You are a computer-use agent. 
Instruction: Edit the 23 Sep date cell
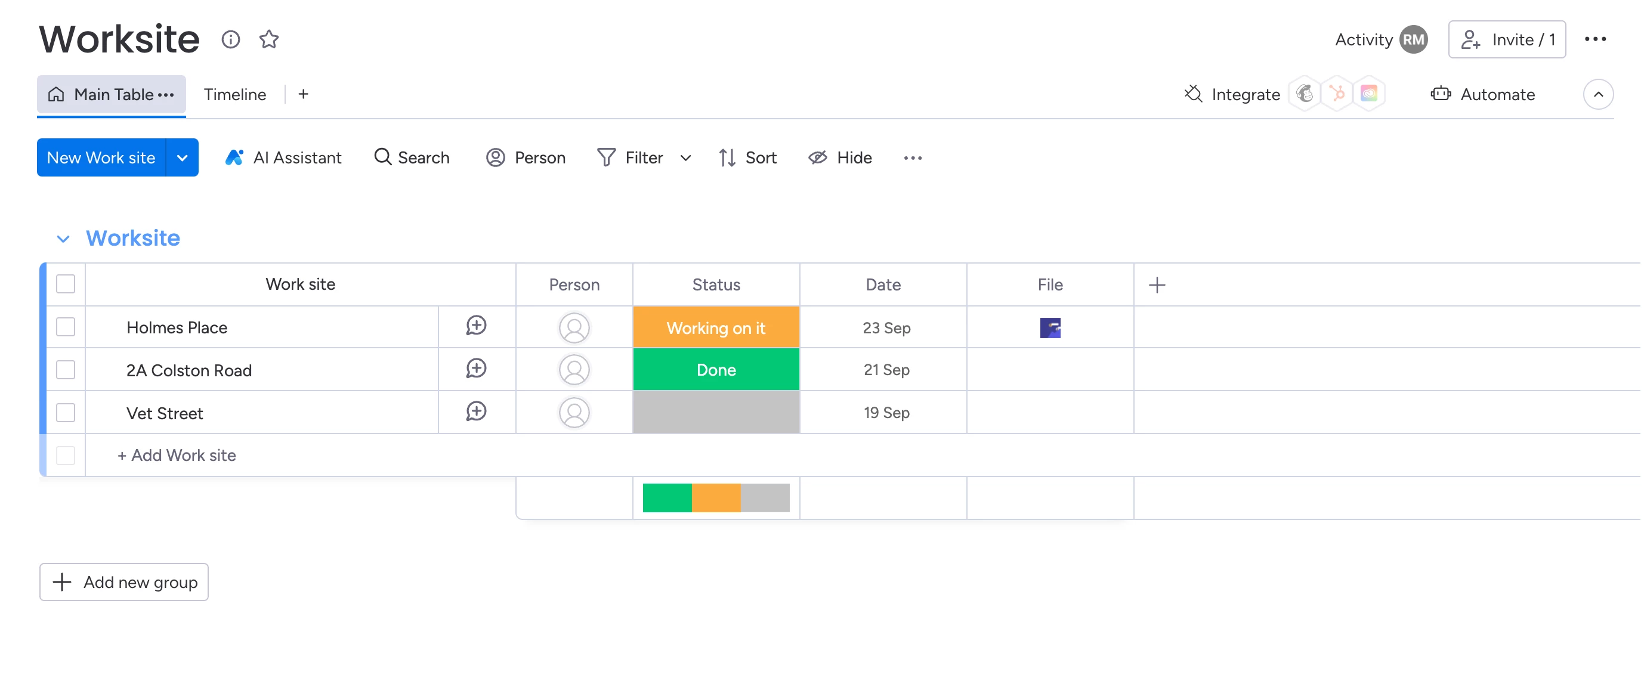coord(883,327)
